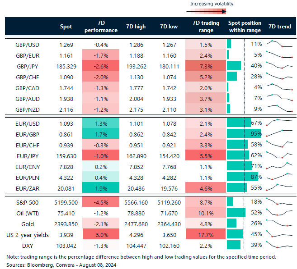The height and width of the screenshot is (269, 297).
Task: Select the EUR/CHF row label
Action: [x=28, y=146]
